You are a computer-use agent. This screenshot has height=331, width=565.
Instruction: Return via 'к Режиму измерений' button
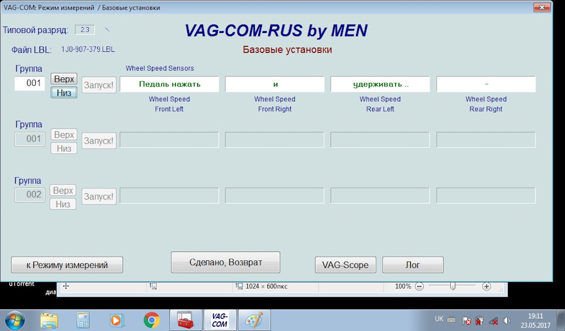tap(67, 265)
